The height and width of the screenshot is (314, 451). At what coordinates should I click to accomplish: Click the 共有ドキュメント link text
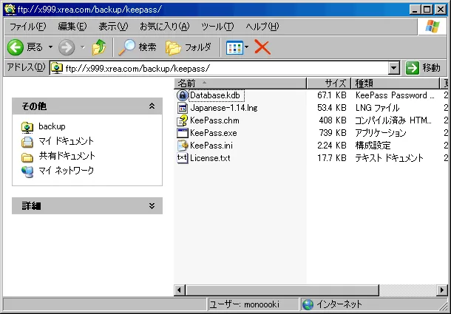coord(67,156)
